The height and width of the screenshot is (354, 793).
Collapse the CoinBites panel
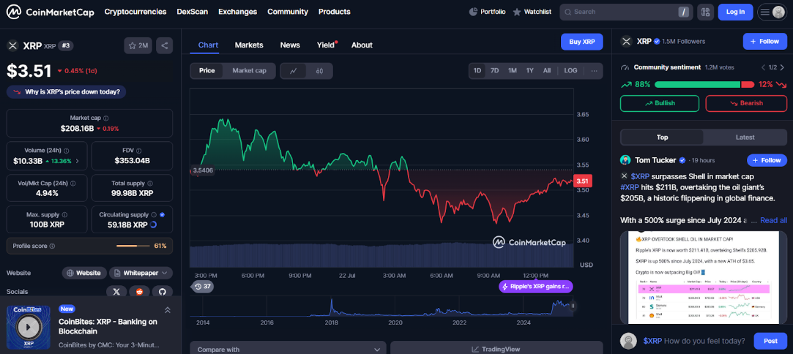pos(167,310)
